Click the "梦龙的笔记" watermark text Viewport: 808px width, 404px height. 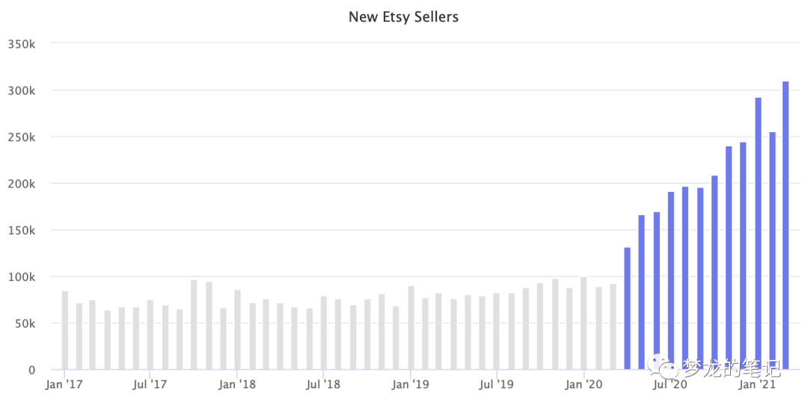731,367
